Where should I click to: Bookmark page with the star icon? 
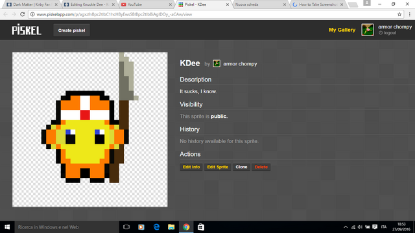click(x=399, y=14)
